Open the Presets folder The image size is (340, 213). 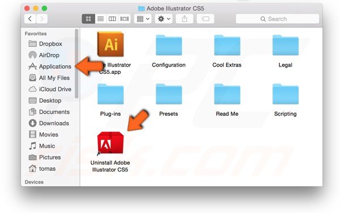click(x=169, y=94)
